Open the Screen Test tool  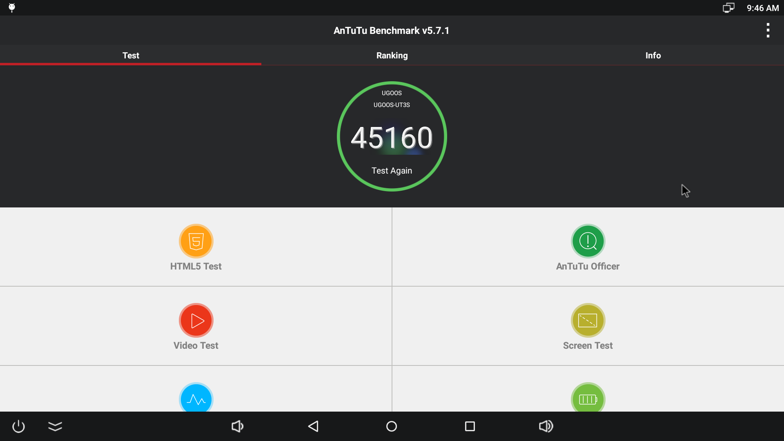(588, 325)
